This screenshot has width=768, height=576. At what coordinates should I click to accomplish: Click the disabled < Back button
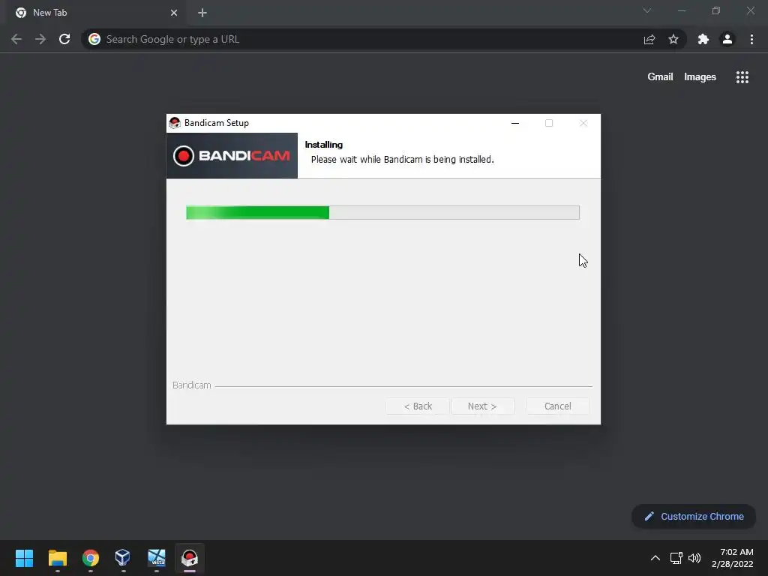point(418,406)
